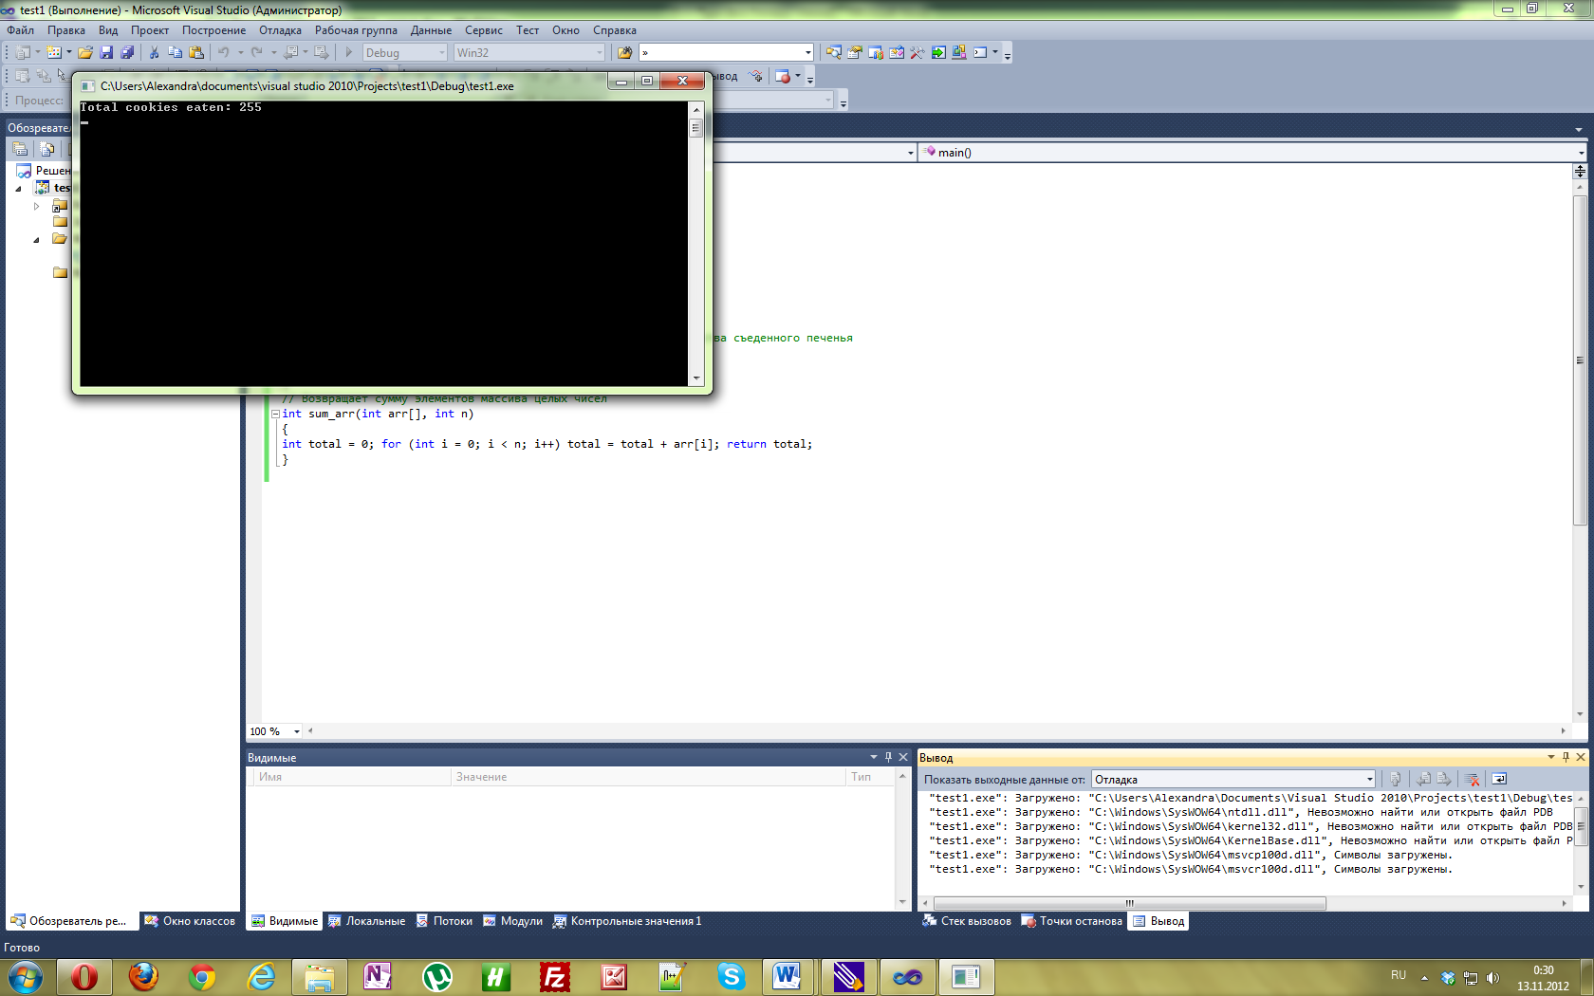Click the Save toolbar icon
The image size is (1594, 996).
[x=106, y=53]
